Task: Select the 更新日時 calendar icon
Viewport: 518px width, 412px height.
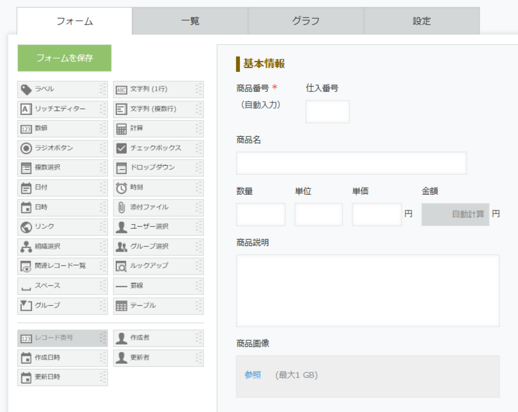Action: coord(26,378)
